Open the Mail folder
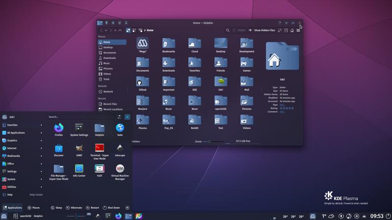The width and height of the screenshot is (392, 220). [x=246, y=83]
